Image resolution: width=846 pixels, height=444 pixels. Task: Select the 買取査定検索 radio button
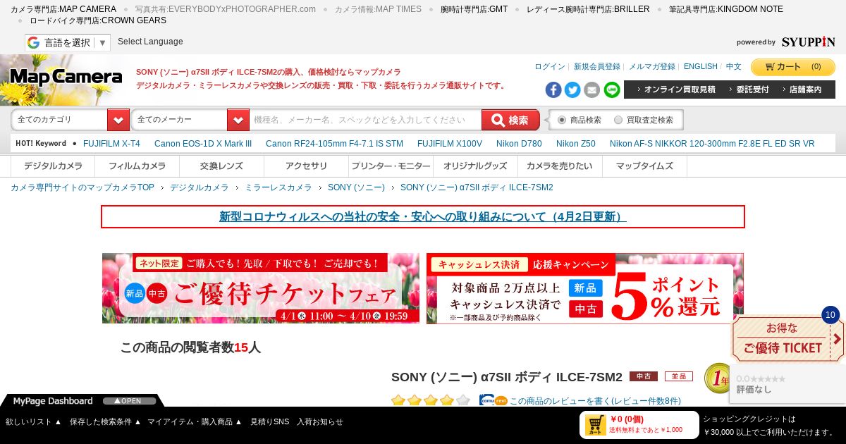(x=618, y=120)
